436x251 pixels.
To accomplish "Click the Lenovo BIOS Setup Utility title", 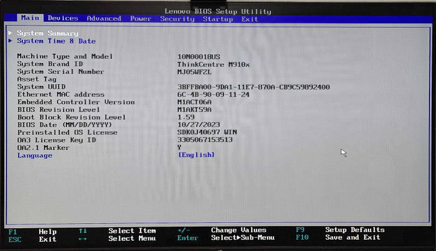I will 217,11.
